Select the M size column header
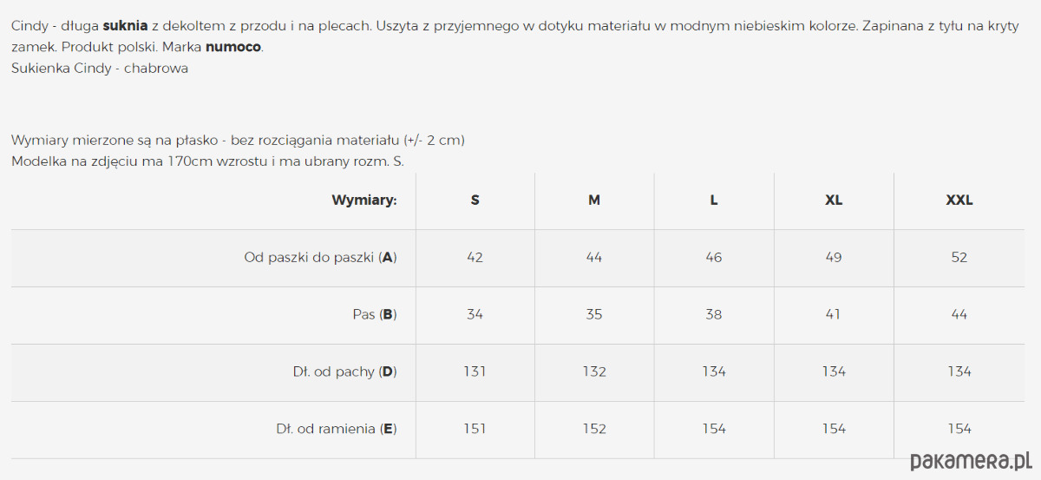This screenshot has height=480, width=1041. (x=594, y=201)
